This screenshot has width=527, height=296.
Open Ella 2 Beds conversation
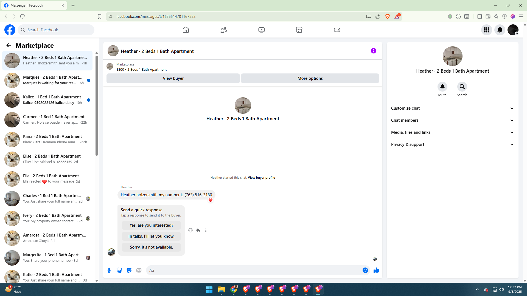click(x=47, y=179)
